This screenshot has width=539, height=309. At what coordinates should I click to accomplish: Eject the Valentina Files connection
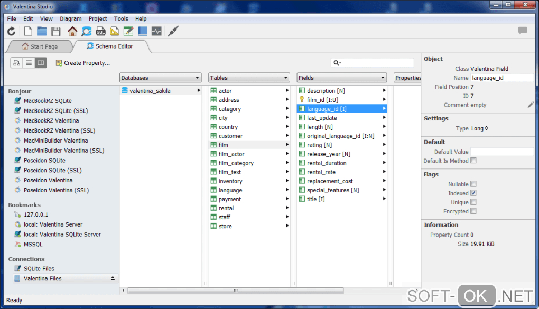[x=113, y=278]
